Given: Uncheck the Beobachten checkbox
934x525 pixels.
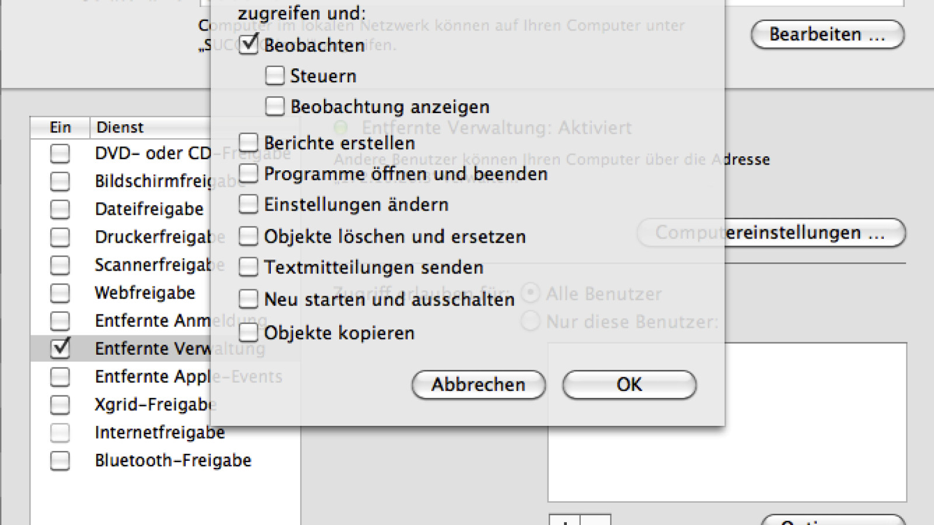Looking at the screenshot, I should coord(249,44).
